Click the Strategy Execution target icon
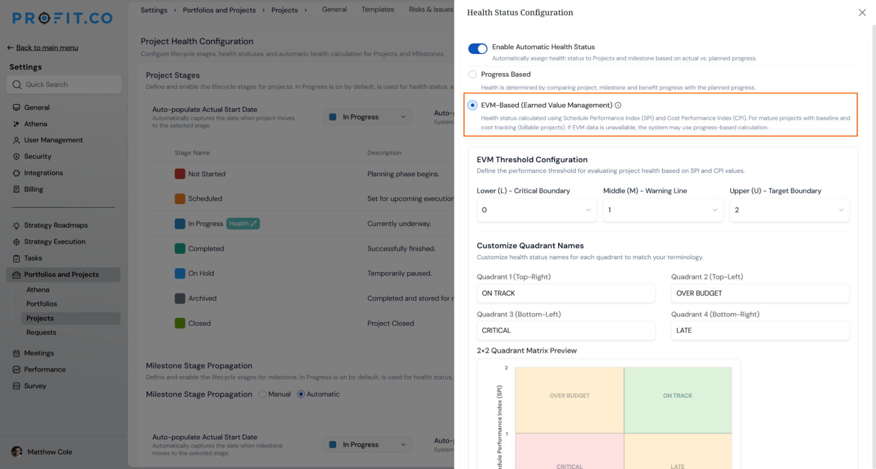This screenshot has width=876, height=469. coord(16,242)
